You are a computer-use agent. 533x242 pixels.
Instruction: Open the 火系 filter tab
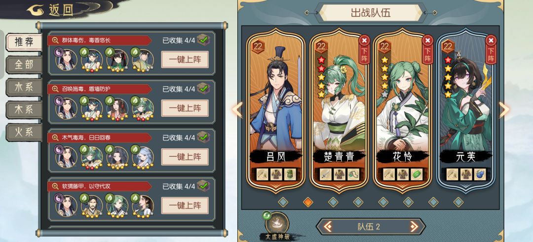tap(24, 133)
